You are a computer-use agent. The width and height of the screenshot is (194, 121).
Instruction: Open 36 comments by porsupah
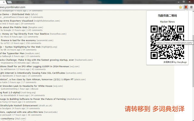(x=35, y=115)
